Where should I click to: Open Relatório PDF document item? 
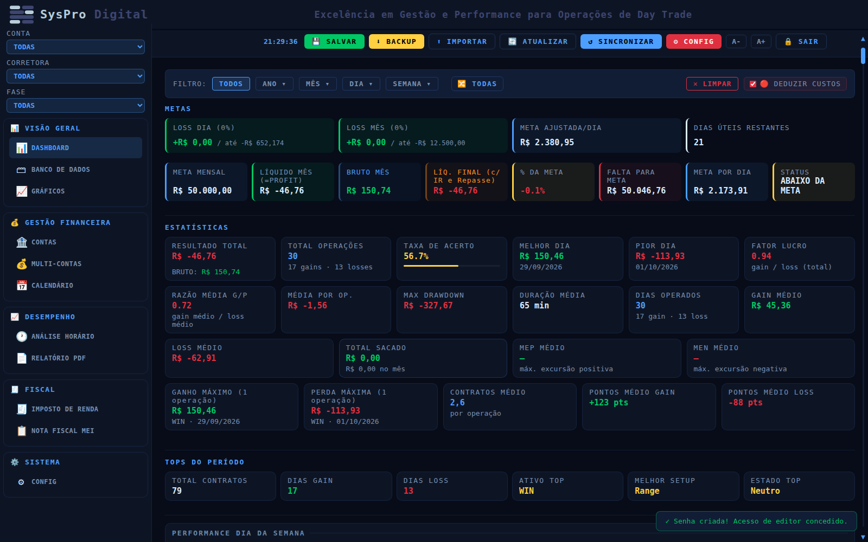75,358
